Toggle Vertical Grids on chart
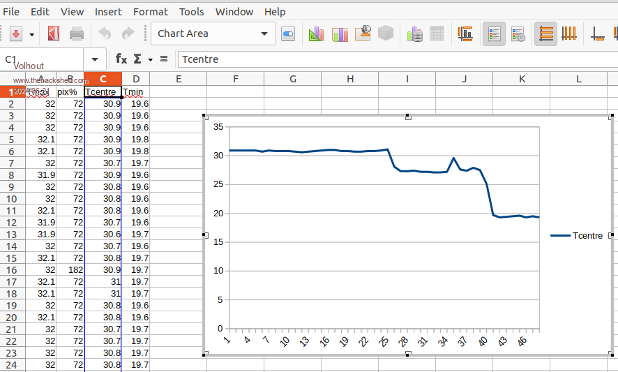 coord(569,34)
